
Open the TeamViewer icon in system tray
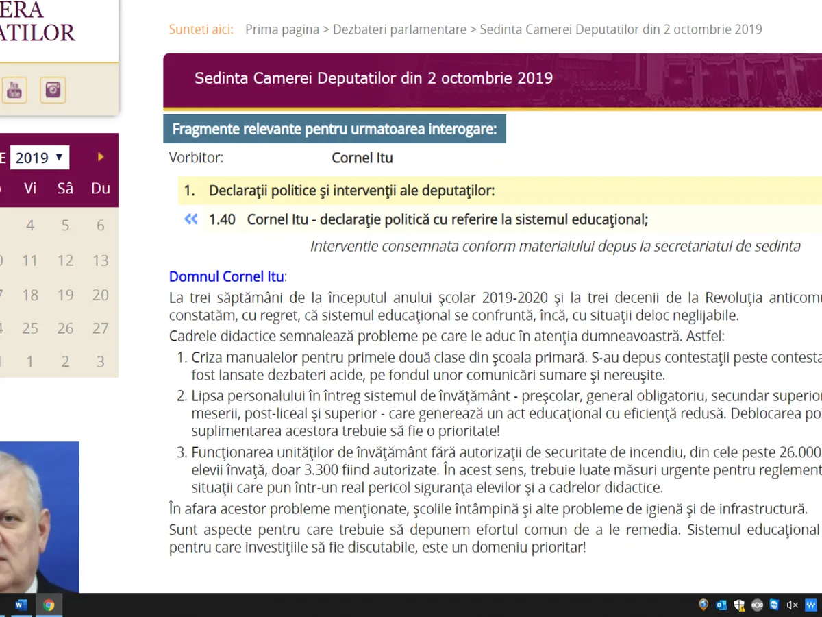point(775,605)
